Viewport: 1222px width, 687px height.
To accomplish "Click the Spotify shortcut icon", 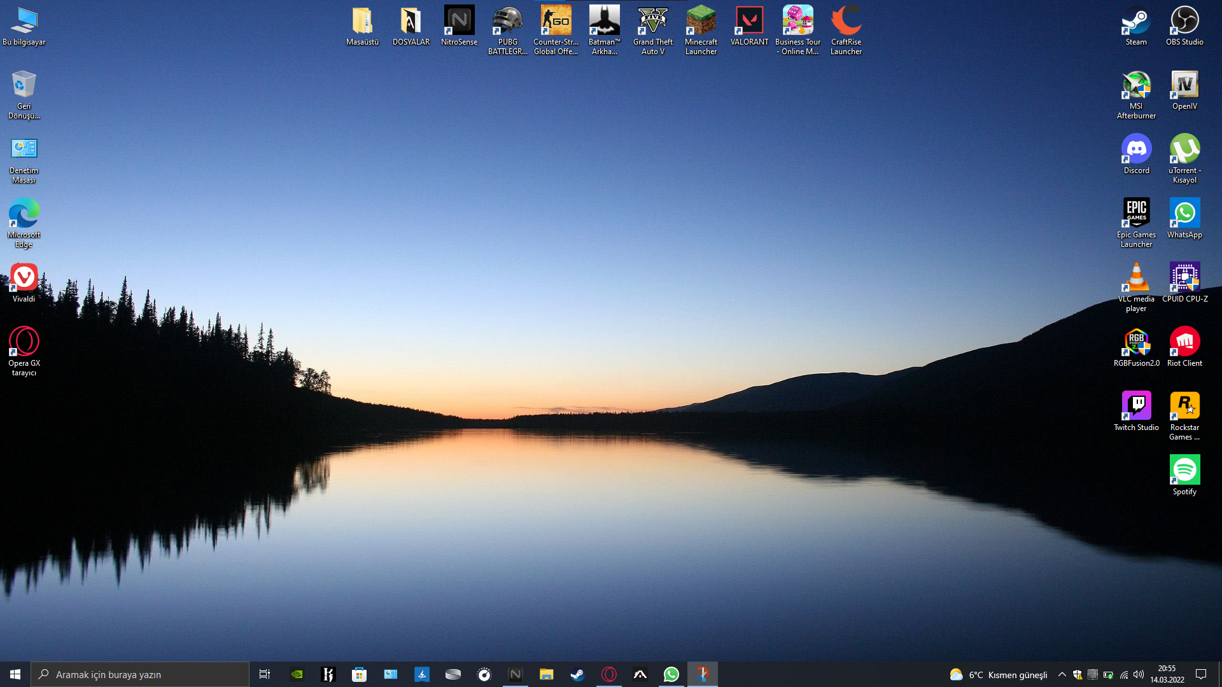I will click(x=1184, y=475).
